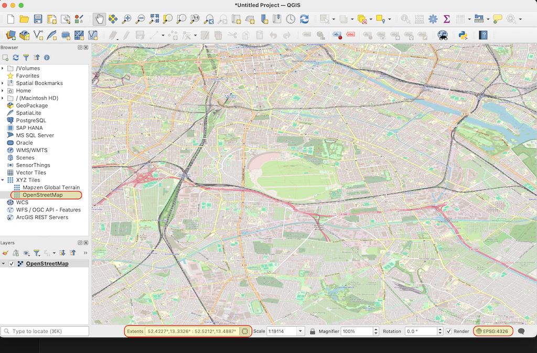Open the Python Console icon
Viewport: 537px width, 353px height.
[x=463, y=35]
